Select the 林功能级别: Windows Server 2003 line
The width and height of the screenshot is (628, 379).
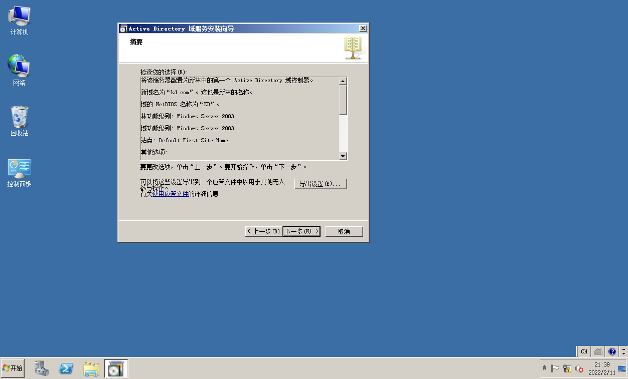188,117
